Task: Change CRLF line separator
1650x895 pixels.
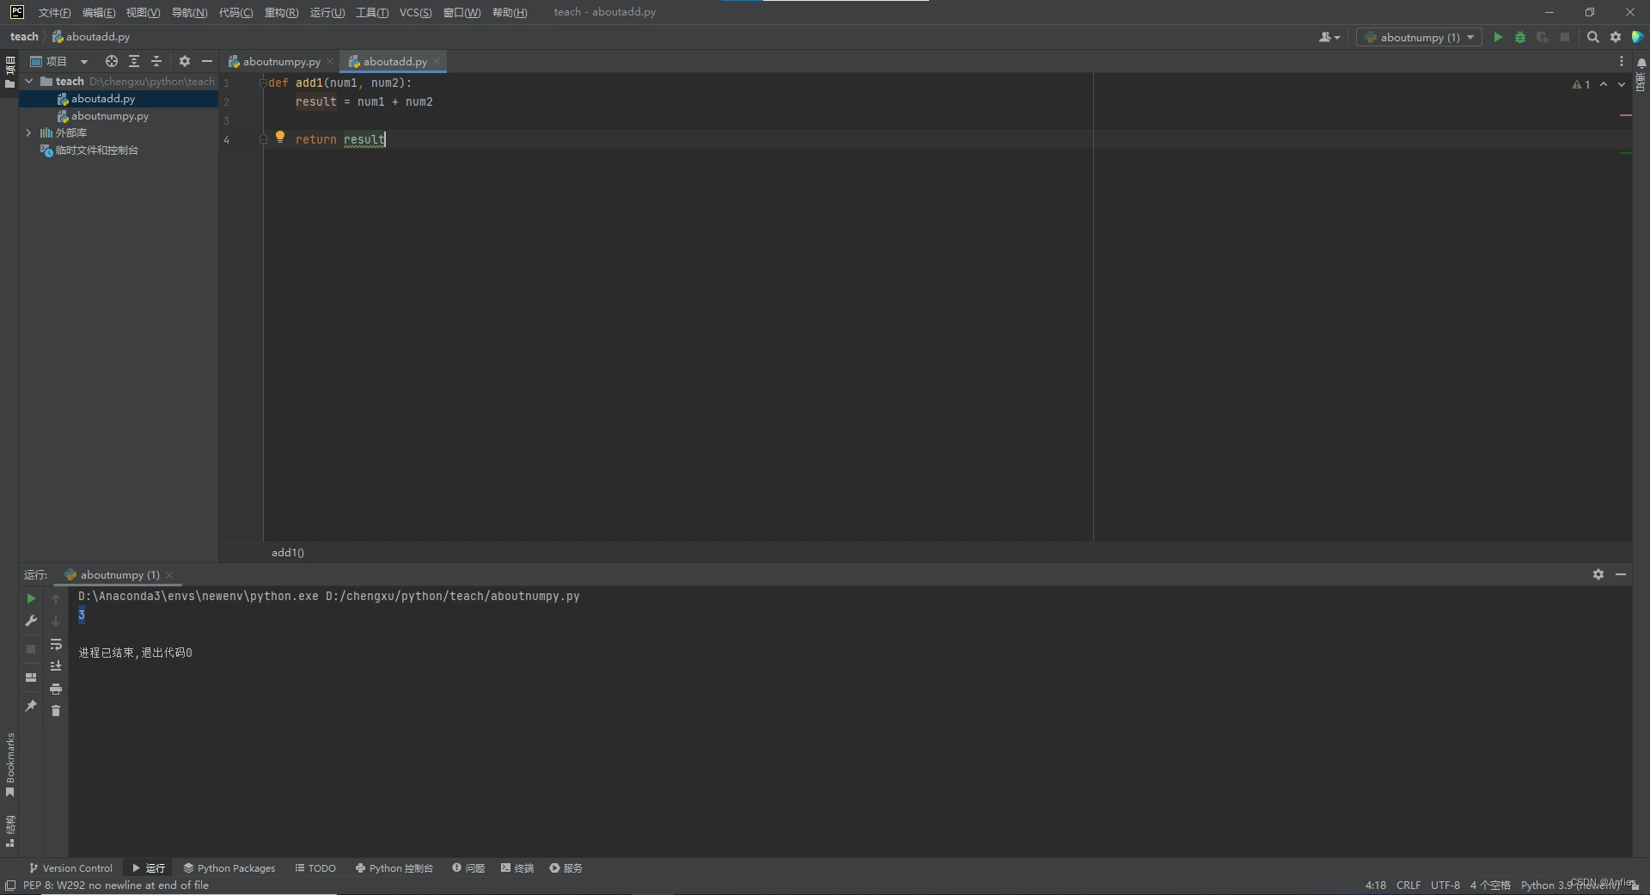Action: point(1409,886)
